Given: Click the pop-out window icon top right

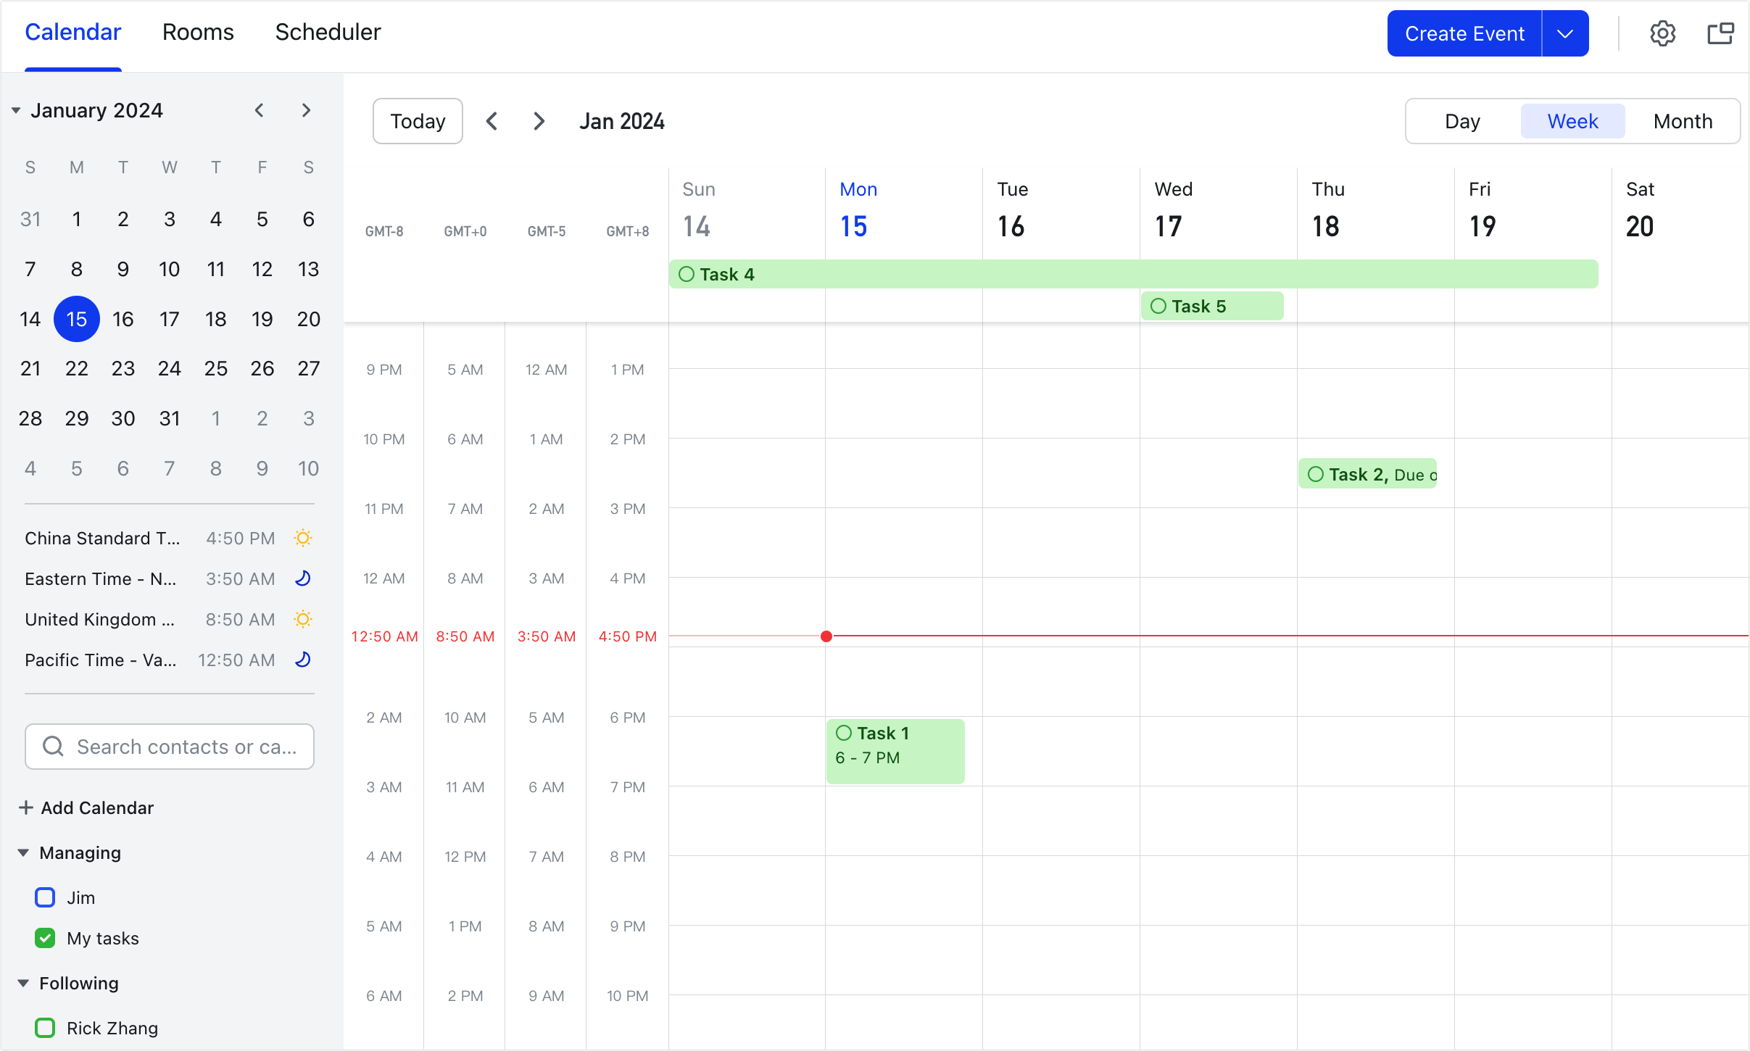Looking at the screenshot, I should 1720,33.
